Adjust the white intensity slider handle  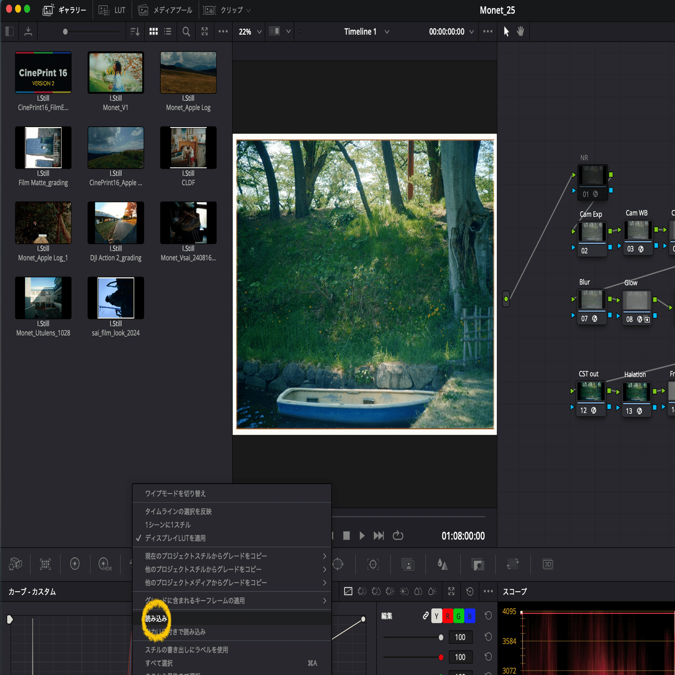(441, 637)
